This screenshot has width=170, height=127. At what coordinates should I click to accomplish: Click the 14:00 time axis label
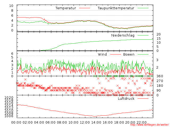click(96, 123)
